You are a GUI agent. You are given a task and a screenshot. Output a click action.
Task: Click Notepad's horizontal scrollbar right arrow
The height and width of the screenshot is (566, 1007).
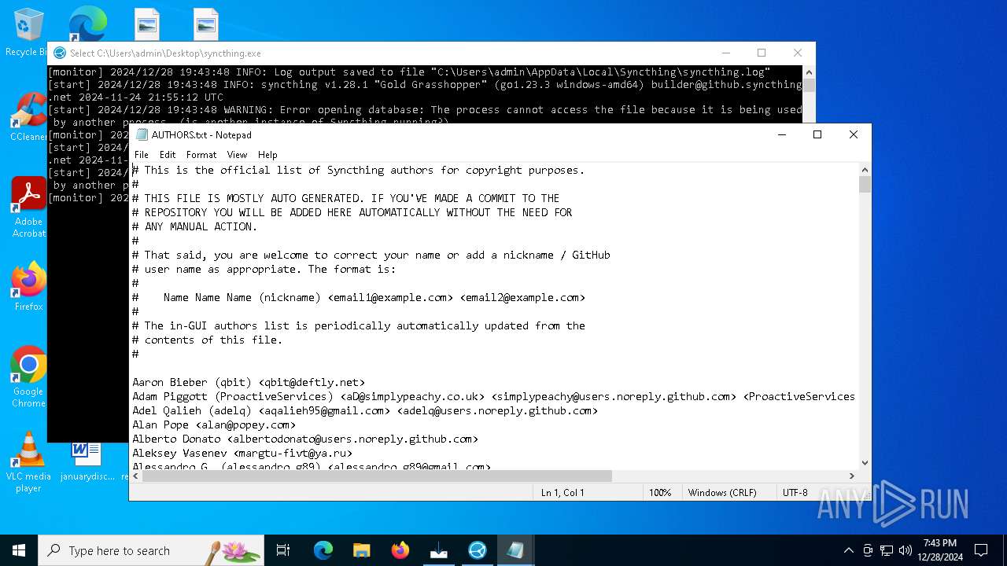(x=851, y=476)
